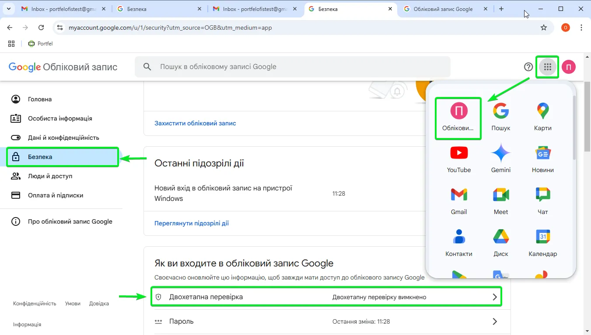Switch to the Обліковий запис Google tab
Screen dimensions: 591x335
pyautogui.click(x=444, y=9)
